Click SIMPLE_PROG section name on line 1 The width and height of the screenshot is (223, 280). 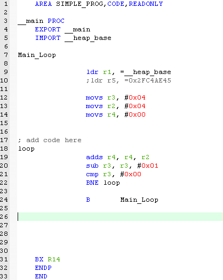[x=80, y=4]
